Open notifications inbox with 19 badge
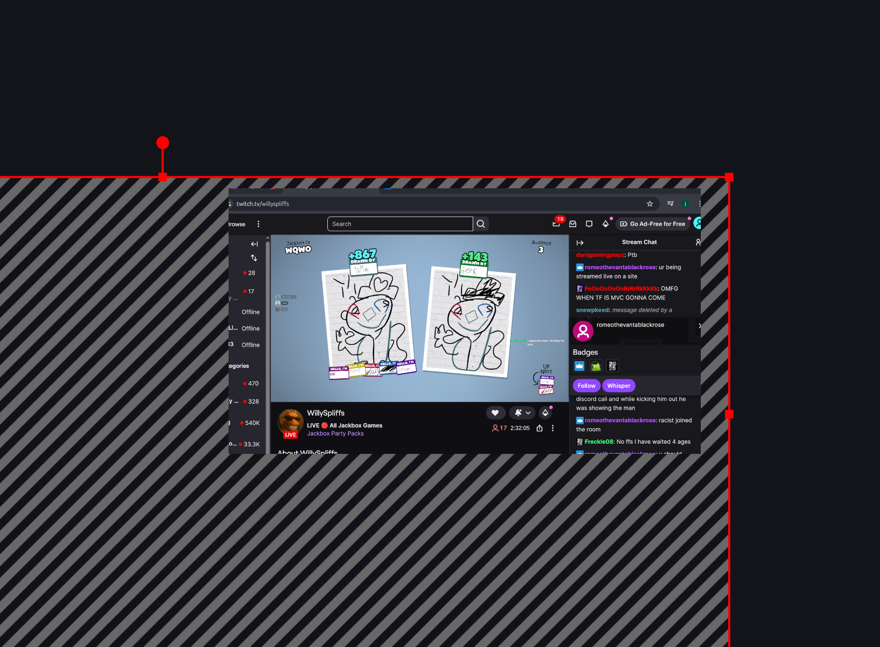The image size is (880, 647). point(556,224)
